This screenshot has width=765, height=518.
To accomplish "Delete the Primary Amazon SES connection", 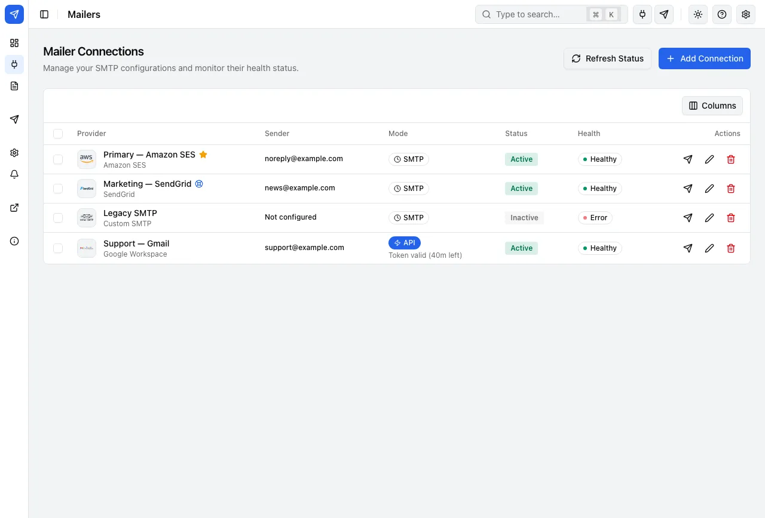I will tap(731, 159).
